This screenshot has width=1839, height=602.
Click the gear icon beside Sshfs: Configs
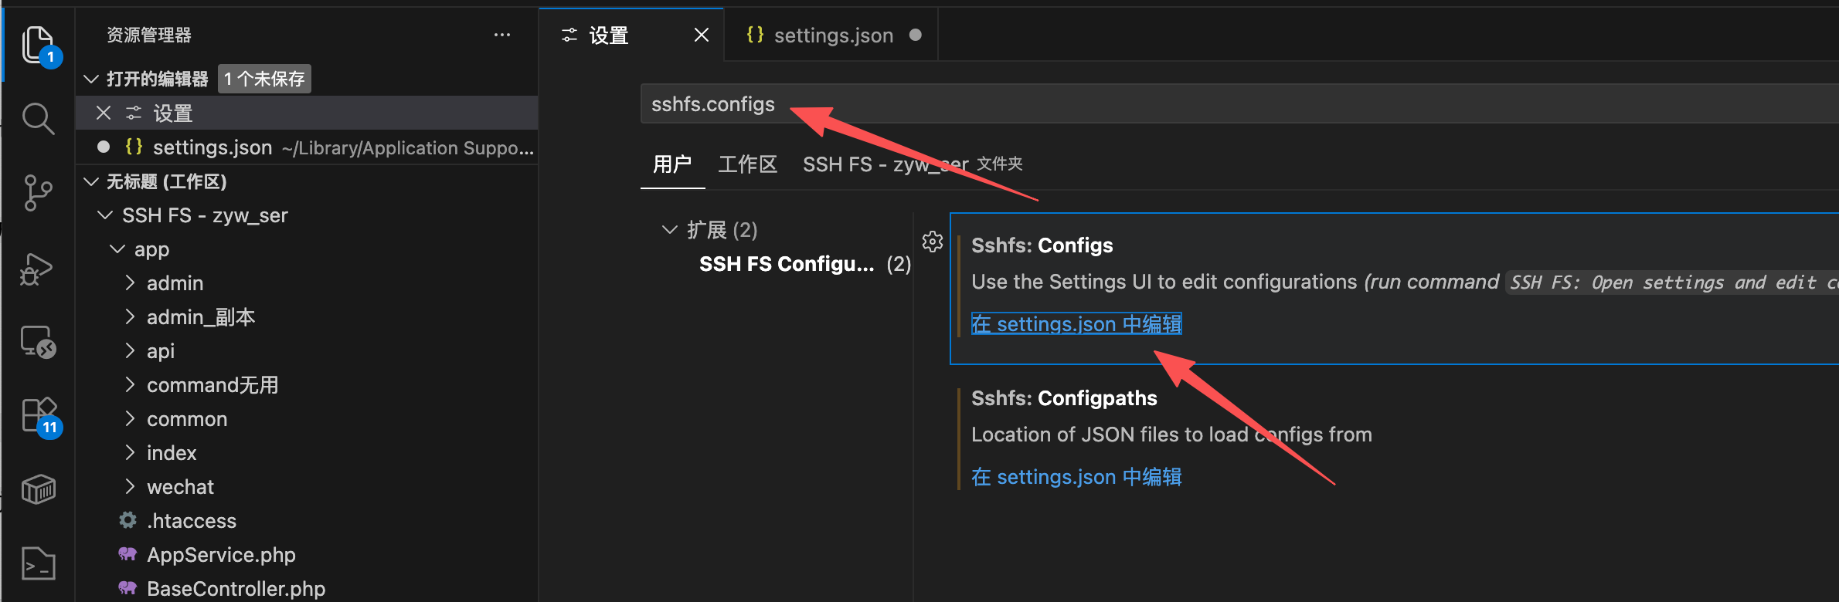pyautogui.click(x=933, y=242)
